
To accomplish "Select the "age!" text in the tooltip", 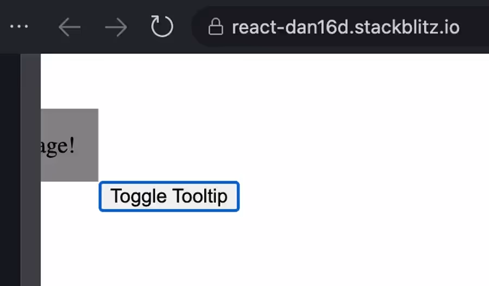I will [58, 146].
